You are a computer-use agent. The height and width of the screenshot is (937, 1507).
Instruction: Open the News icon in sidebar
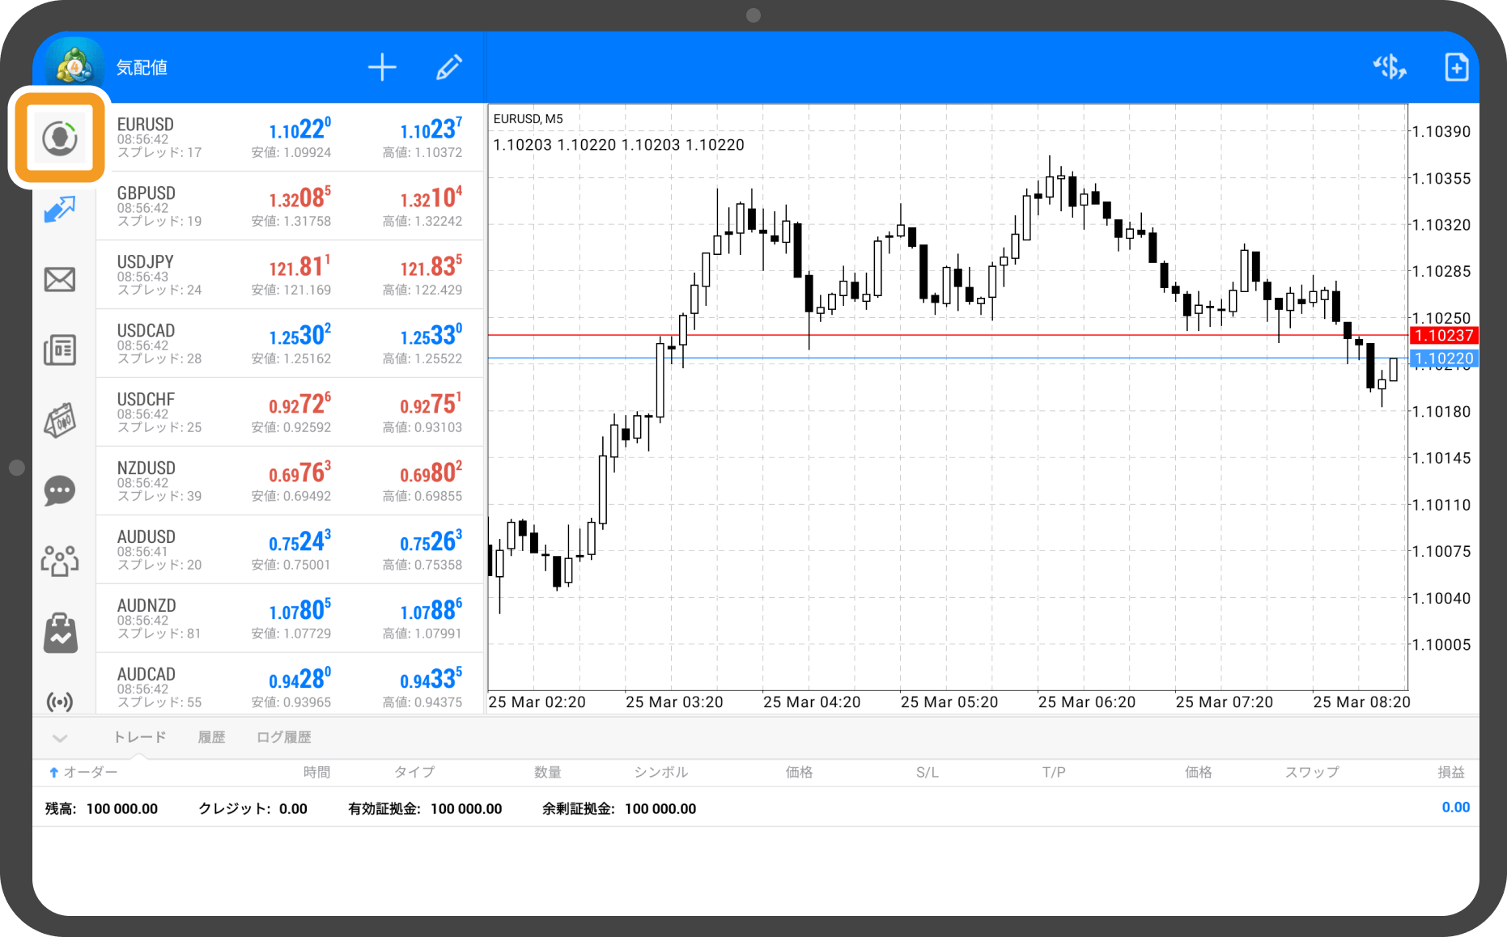pyautogui.click(x=60, y=350)
